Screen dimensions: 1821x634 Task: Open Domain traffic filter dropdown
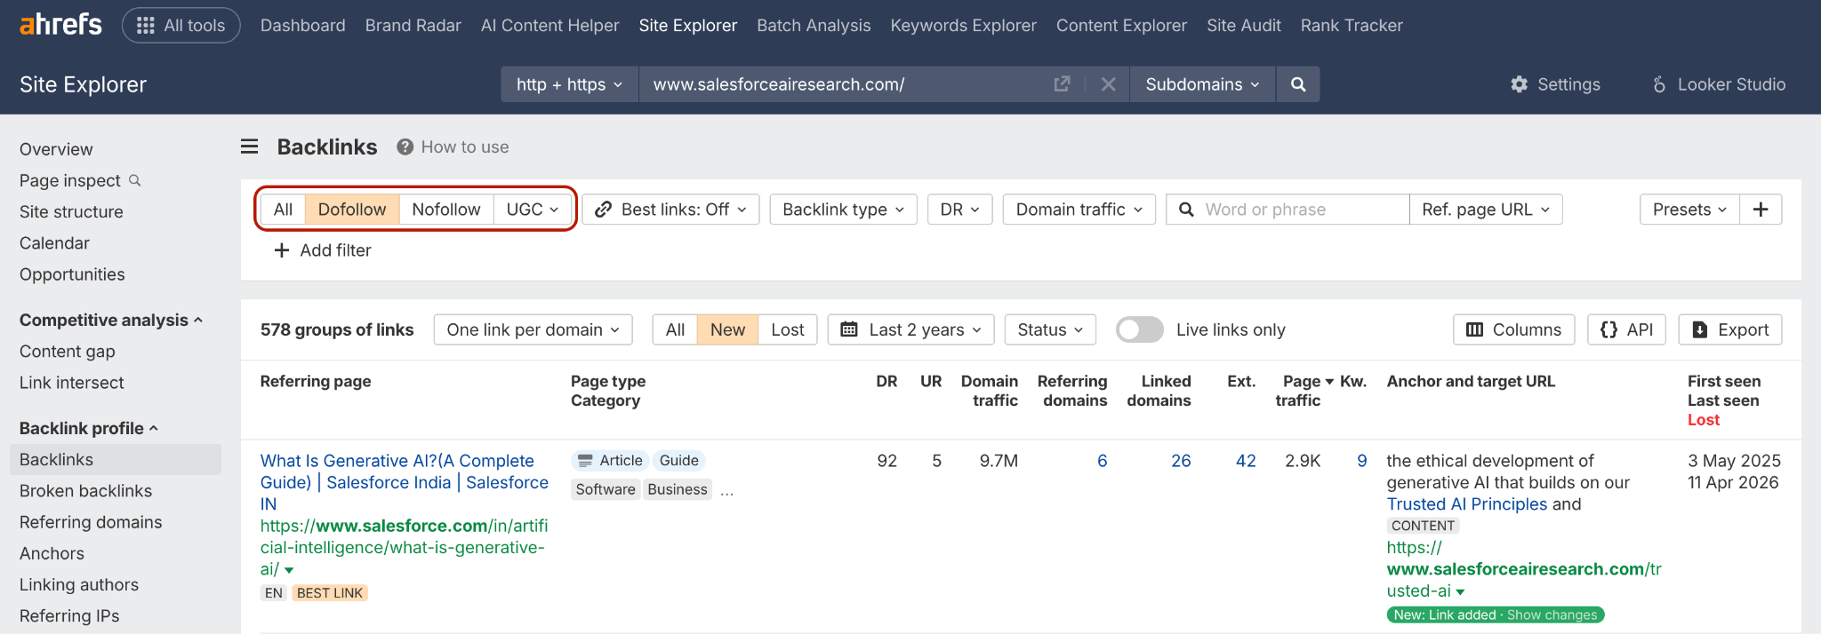click(1079, 210)
